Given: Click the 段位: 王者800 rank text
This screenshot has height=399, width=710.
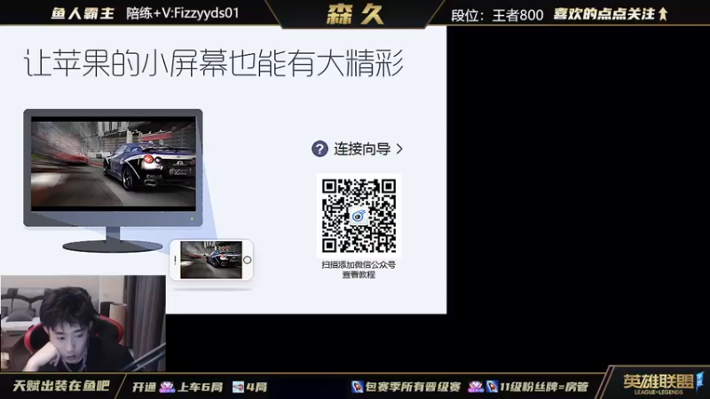Looking at the screenshot, I should [497, 15].
